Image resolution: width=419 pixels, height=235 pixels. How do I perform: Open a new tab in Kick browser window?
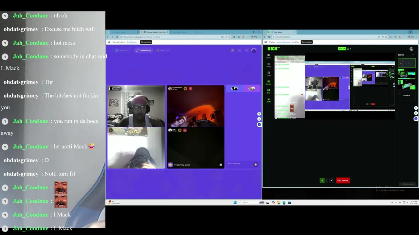[299, 32]
